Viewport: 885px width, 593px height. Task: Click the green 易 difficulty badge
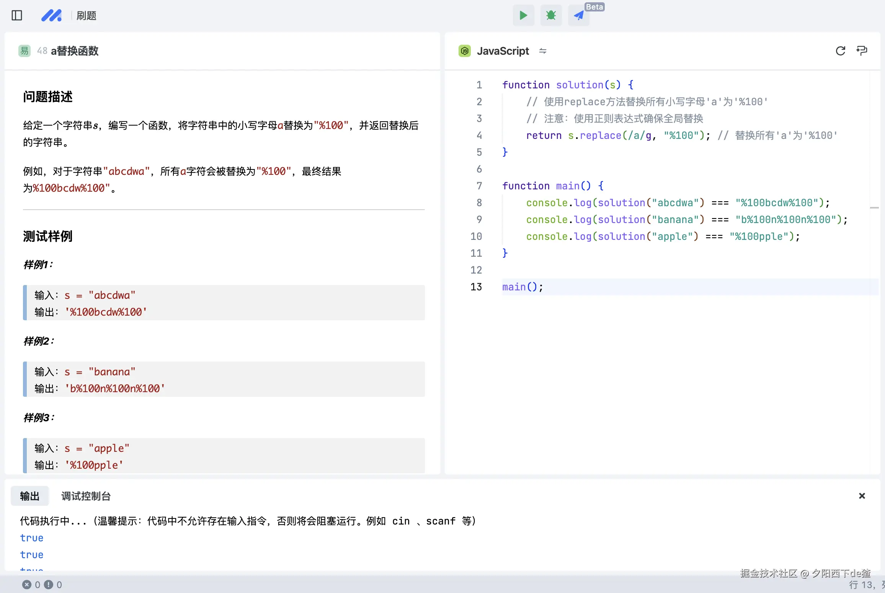(24, 51)
